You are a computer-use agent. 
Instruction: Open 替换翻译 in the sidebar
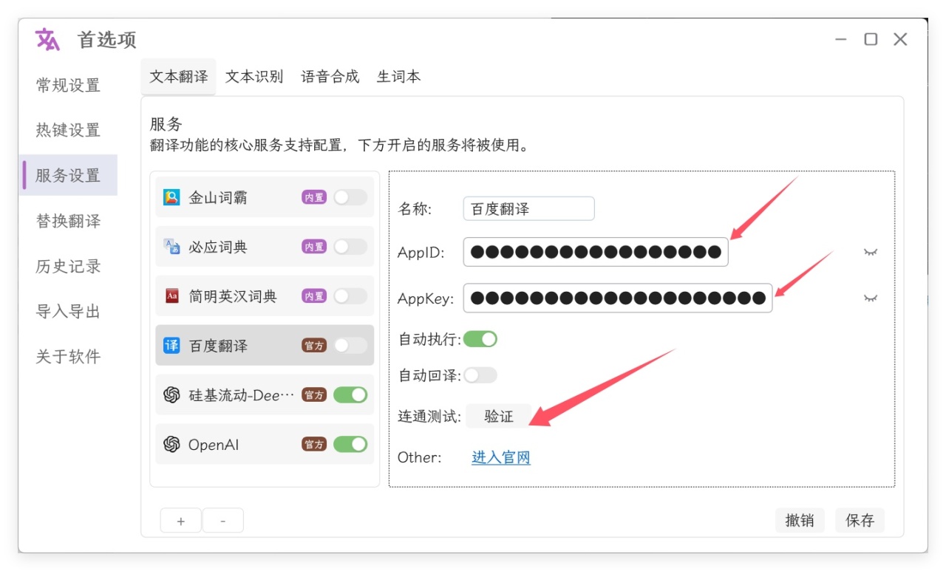(x=68, y=222)
